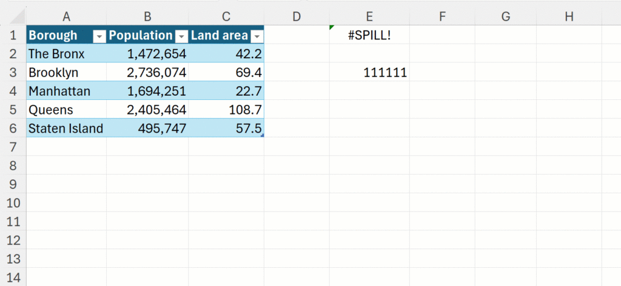Select row 11 header
621x286 pixels.
click(x=13, y=221)
